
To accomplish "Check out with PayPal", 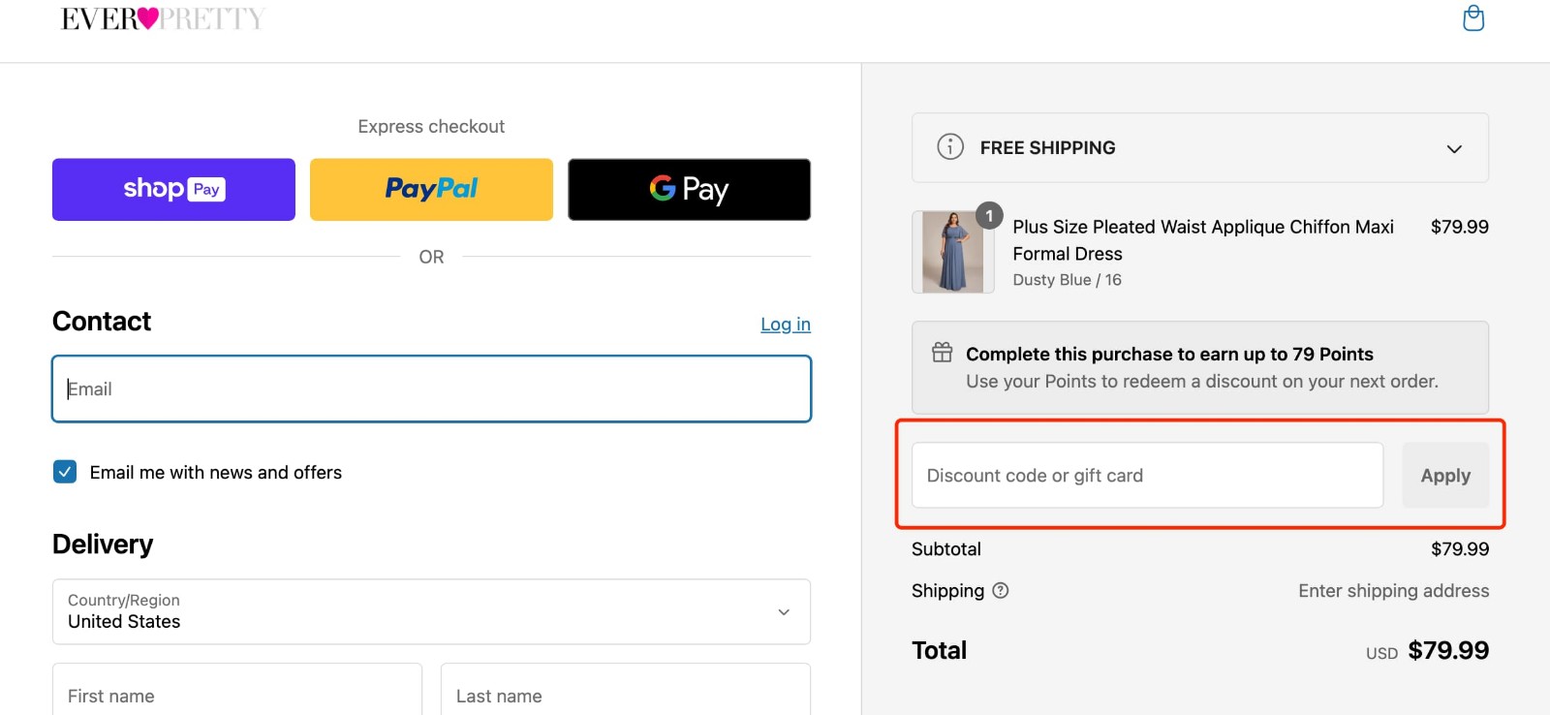I will pos(431,189).
